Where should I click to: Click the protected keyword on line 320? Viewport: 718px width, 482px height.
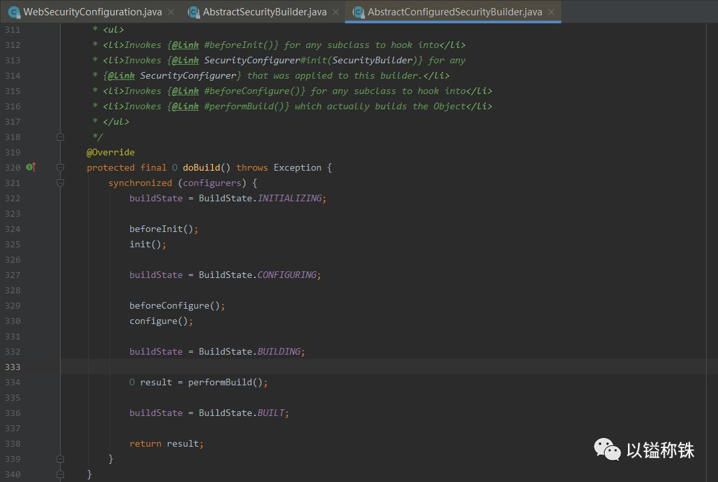(110, 167)
